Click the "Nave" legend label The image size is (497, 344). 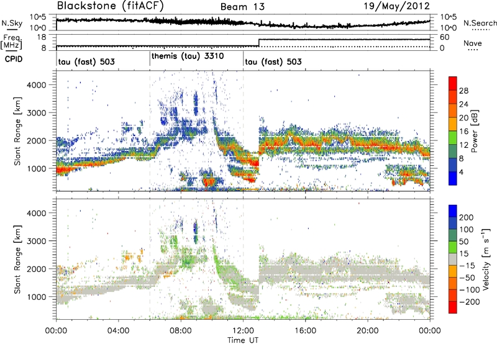(x=473, y=43)
